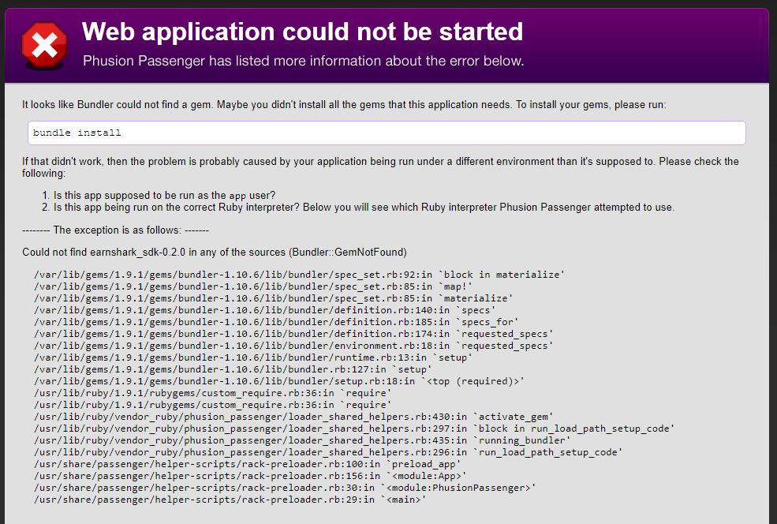Click the 'correct Ruby interpreter' question line
The height and width of the screenshot is (524, 777).
click(364, 208)
